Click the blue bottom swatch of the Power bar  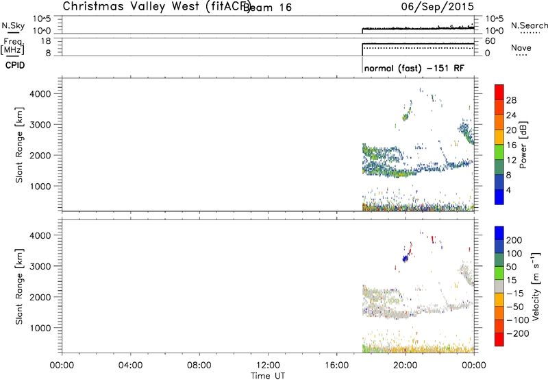click(x=499, y=197)
